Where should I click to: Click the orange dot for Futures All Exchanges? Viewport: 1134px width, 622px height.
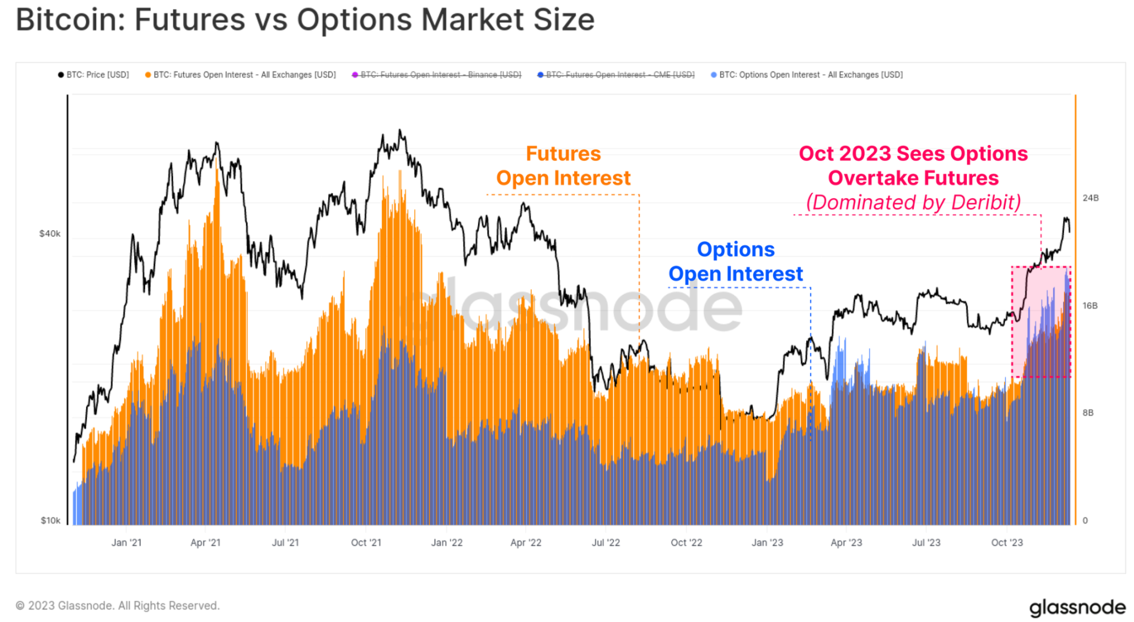(x=148, y=75)
